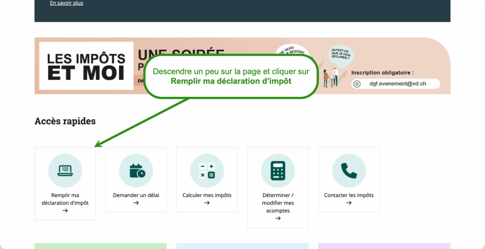
Task: Click the @ email icon in banner
Action: click(x=358, y=84)
